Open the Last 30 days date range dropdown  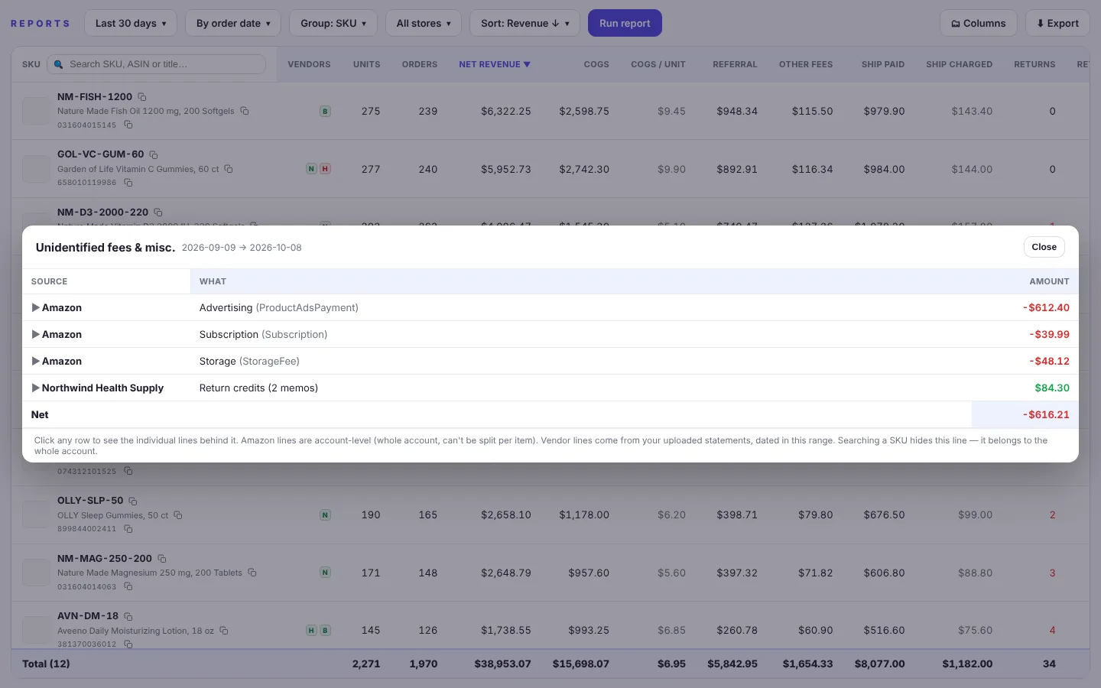point(131,23)
